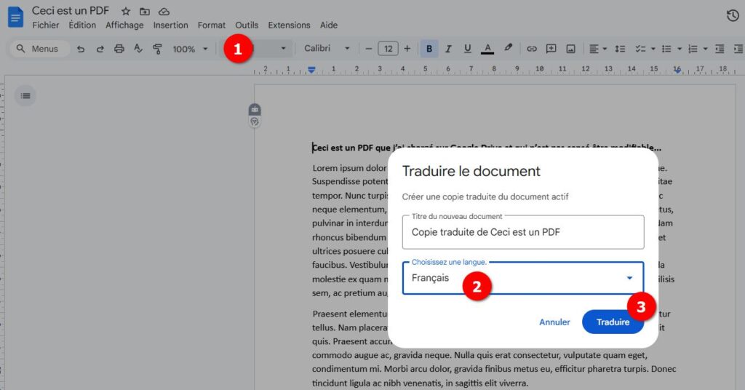Screen dimensions: 745x390
Task: Open the Choisissez une langue dropdown
Action: (523, 278)
